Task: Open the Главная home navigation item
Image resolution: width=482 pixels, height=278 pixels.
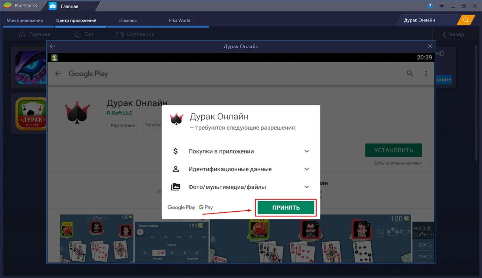Action: (34, 34)
